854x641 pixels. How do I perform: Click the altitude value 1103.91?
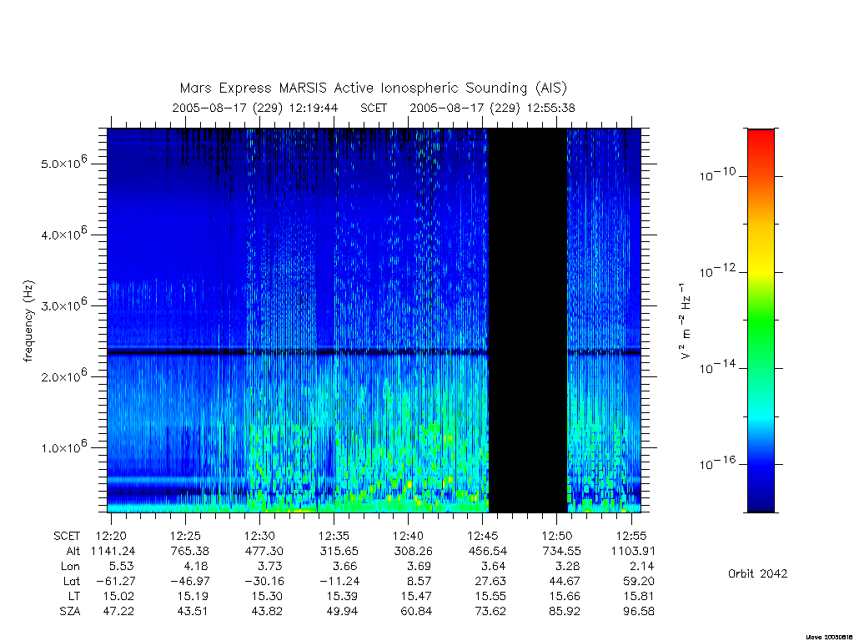[x=634, y=551]
